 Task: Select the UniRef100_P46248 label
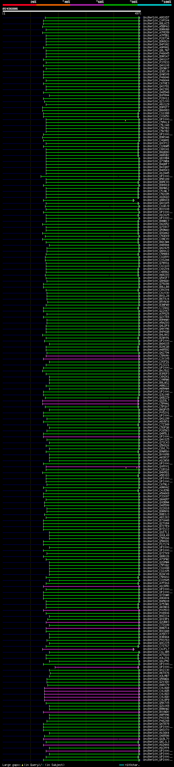[156, 721]
